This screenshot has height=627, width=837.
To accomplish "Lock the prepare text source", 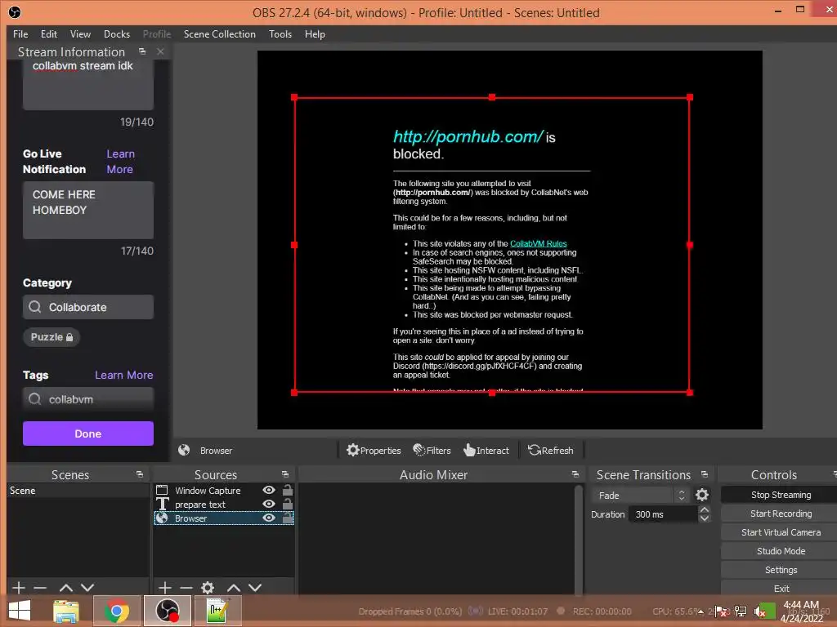I will pos(287,504).
